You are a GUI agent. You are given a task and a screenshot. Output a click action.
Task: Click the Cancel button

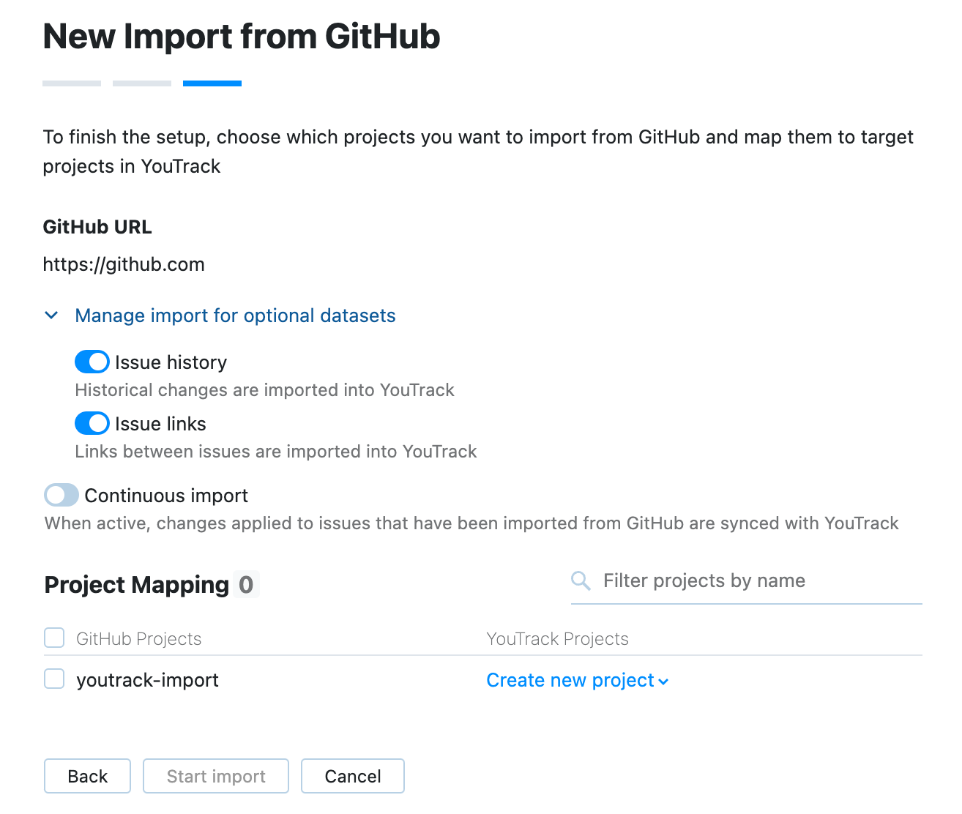pyautogui.click(x=352, y=776)
